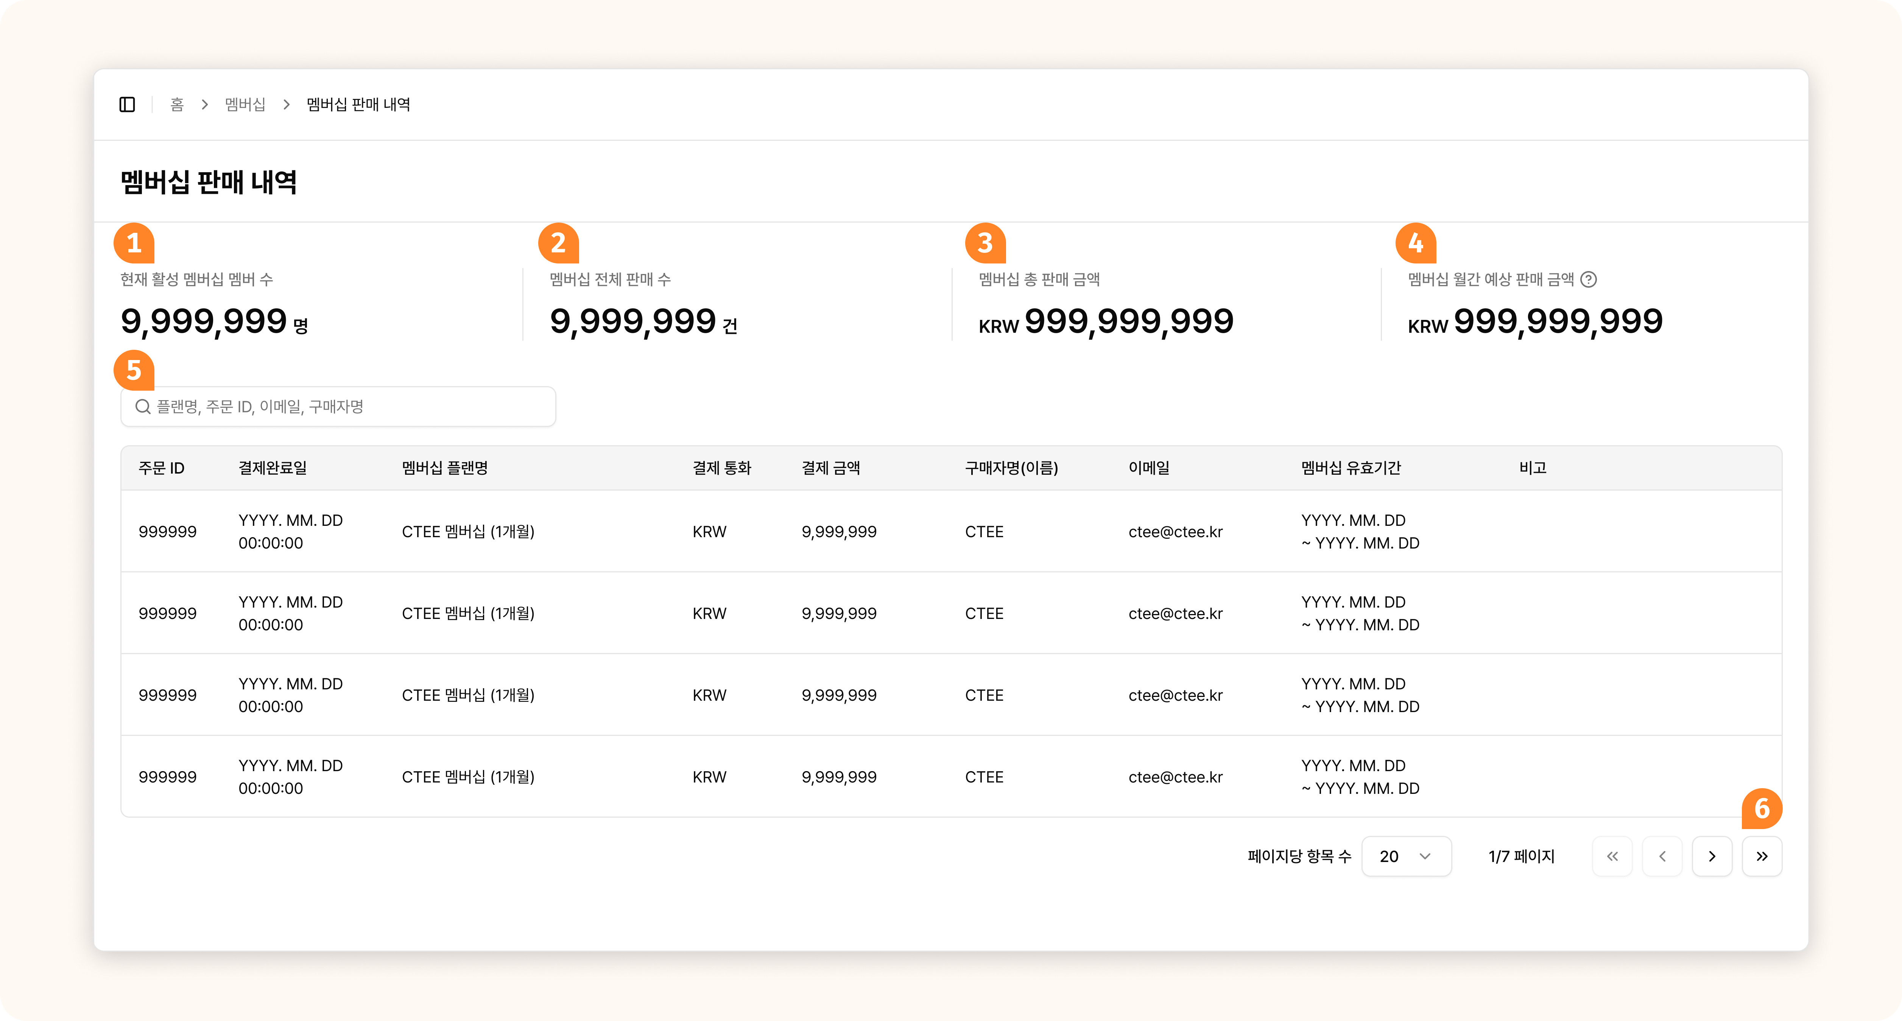The image size is (1902, 1021).
Task: Navigate to 홈 in breadcrumb
Action: point(176,104)
